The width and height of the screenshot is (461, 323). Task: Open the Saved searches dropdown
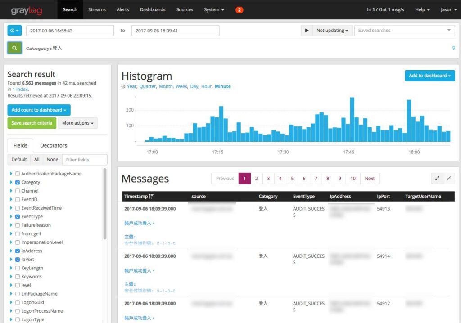pos(405,31)
